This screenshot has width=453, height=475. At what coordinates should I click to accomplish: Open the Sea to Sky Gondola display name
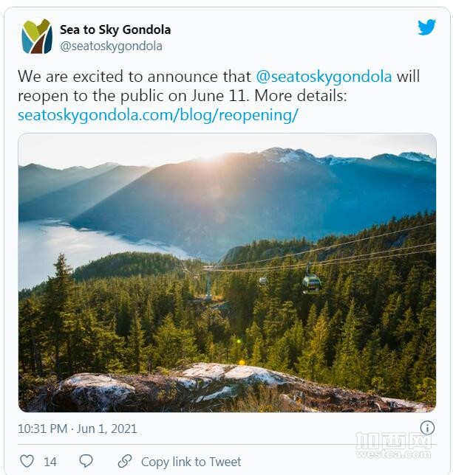click(x=115, y=30)
